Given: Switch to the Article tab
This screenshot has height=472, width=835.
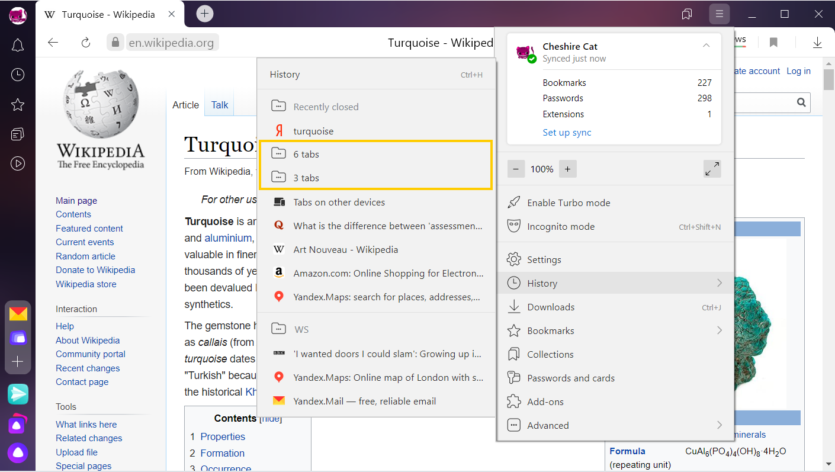Looking at the screenshot, I should coord(185,105).
